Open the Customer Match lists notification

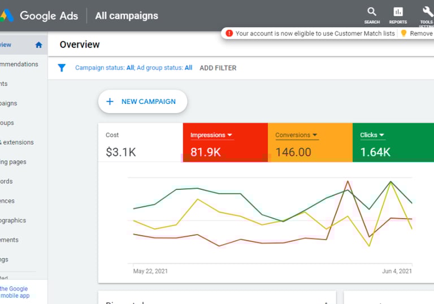tap(315, 33)
